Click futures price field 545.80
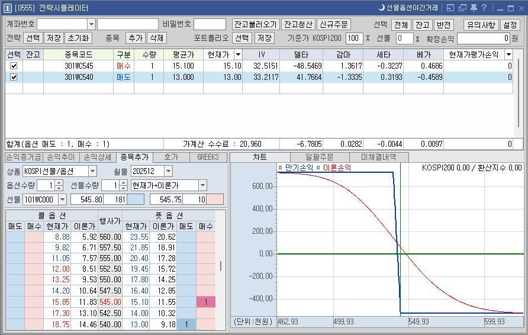Image resolution: width=528 pixels, height=335 pixels. point(87,199)
